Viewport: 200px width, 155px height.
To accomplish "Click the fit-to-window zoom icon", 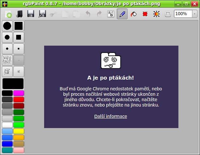I will coord(168,14).
